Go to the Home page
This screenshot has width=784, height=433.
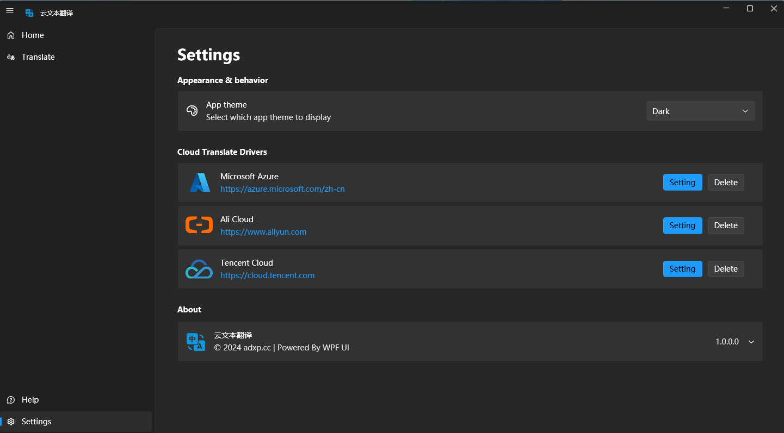point(33,35)
